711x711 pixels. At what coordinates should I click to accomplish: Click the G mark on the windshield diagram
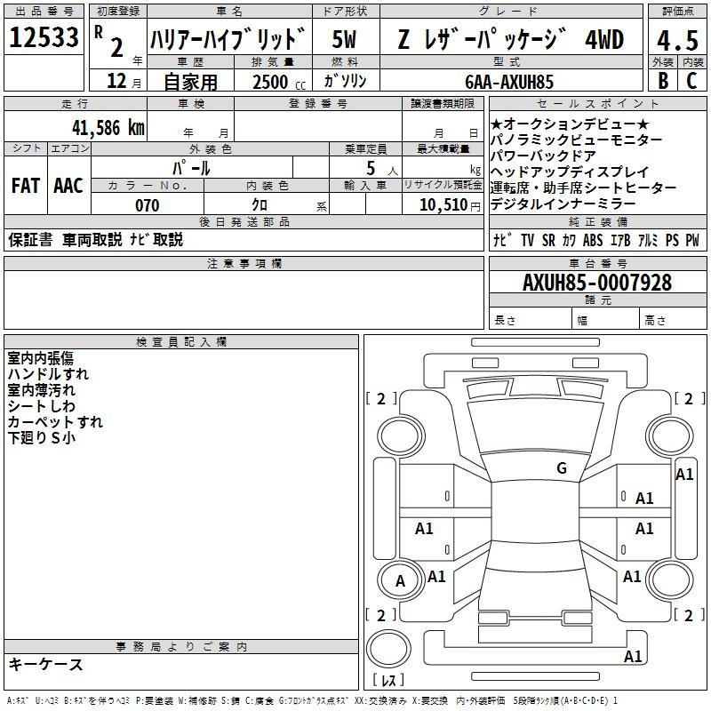coord(561,468)
